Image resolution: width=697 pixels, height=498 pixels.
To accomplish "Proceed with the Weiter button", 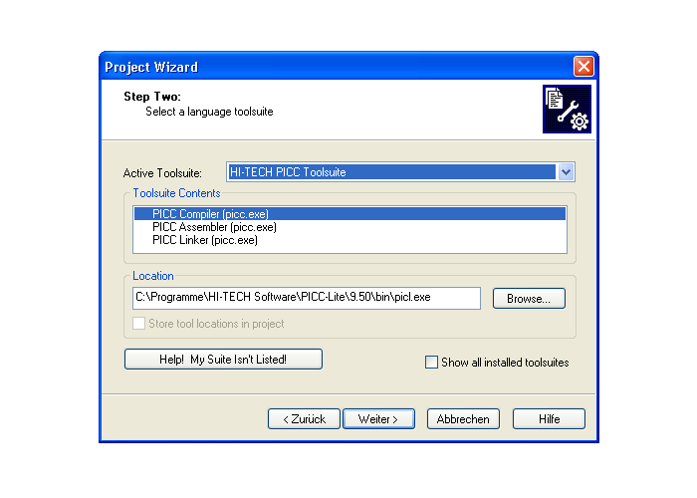I will [378, 419].
